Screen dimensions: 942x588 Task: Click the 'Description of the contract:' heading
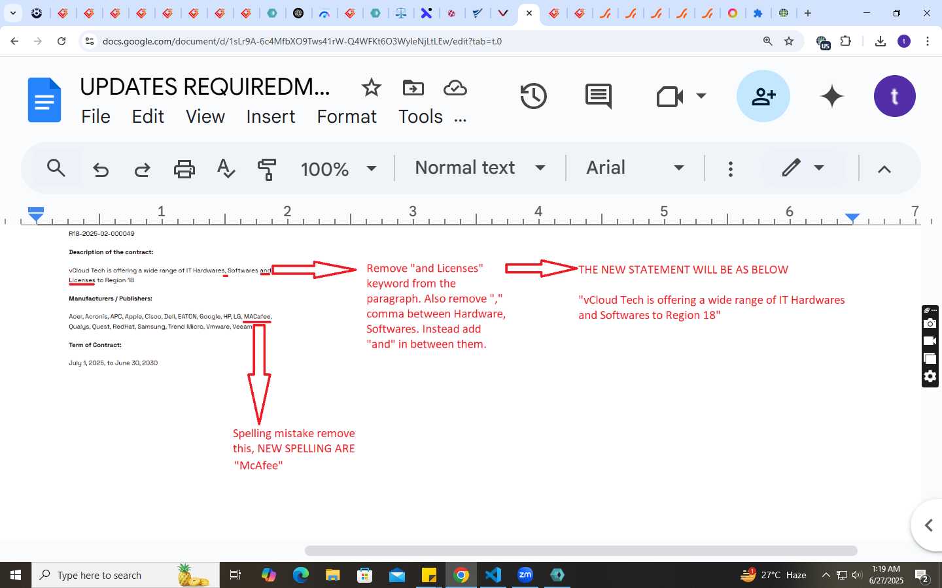click(x=111, y=252)
